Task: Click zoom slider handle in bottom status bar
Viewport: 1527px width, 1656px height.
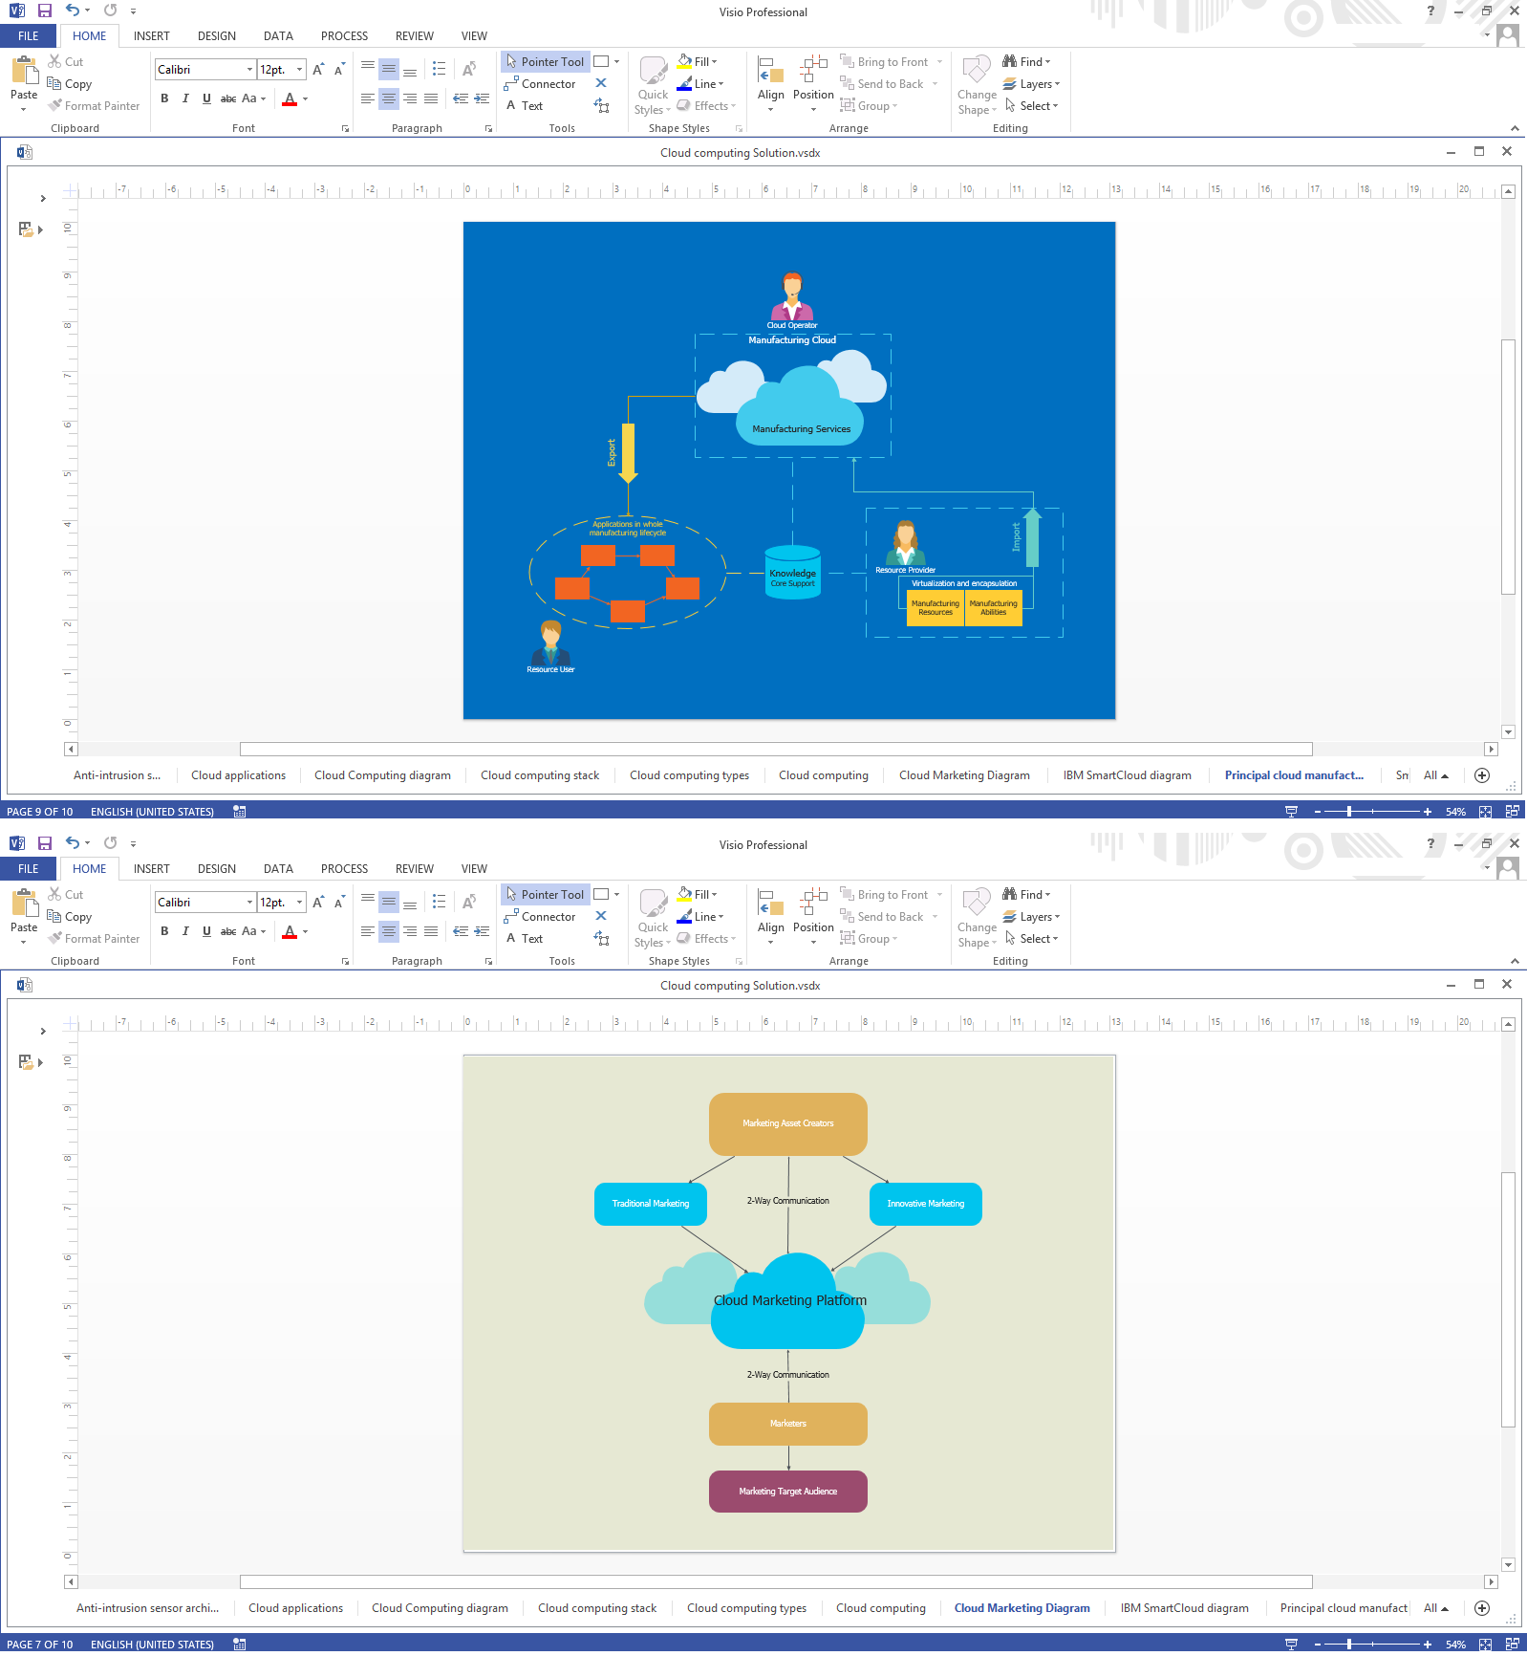Action: pos(1349,1645)
